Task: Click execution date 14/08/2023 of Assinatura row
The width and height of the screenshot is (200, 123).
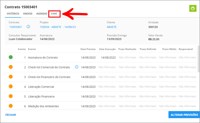Action: click(x=108, y=58)
